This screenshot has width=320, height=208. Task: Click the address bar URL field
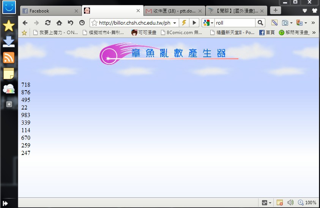[135, 23]
